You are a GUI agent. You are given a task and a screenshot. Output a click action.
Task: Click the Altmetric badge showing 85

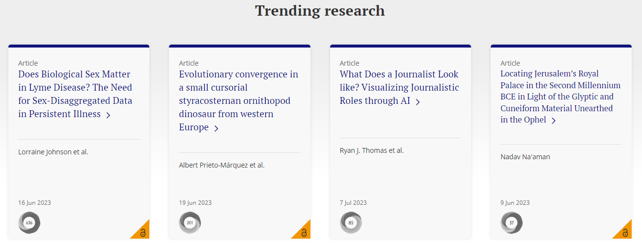pos(351,223)
